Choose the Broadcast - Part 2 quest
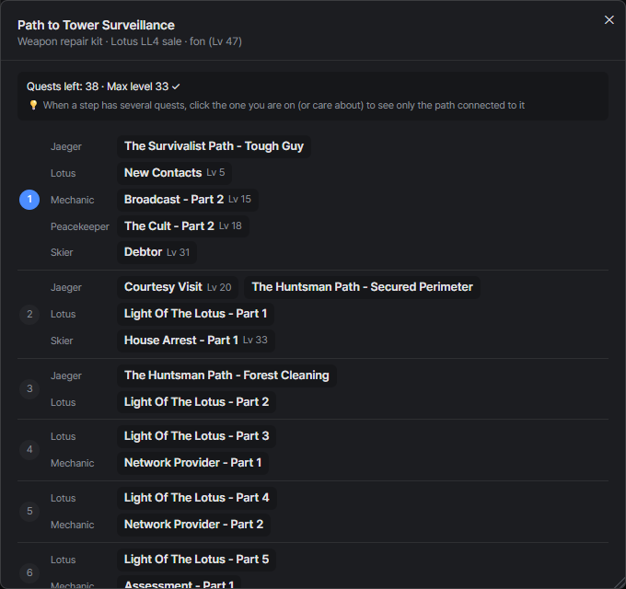This screenshot has width=626, height=589. tap(188, 200)
